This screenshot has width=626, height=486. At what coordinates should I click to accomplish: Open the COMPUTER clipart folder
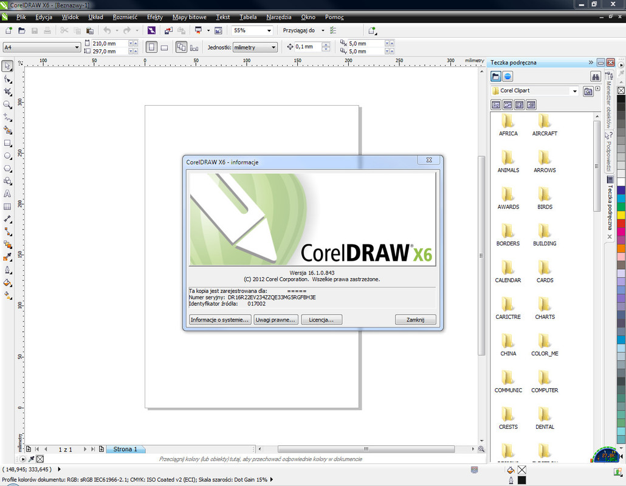coord(545,382)
